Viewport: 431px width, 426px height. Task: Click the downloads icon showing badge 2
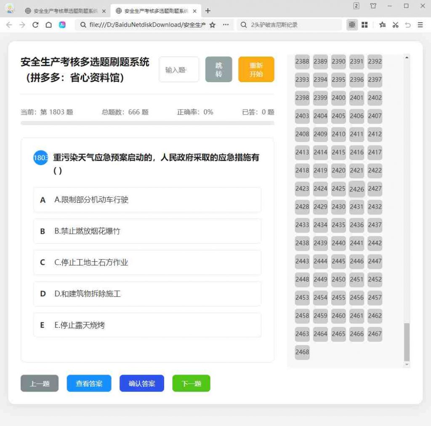356,6
